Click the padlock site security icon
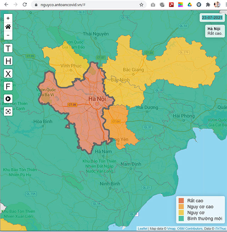The height and width of the screenshot is (232, 227). [36, 5]
